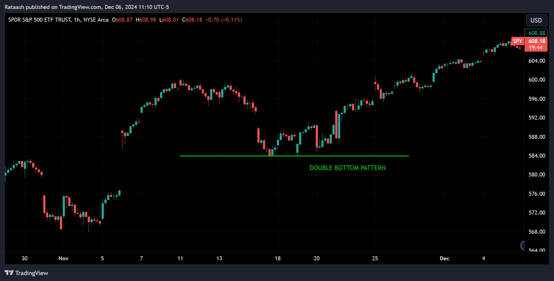
Task: Click the 30 date label on time axis
Action: pyautogui.click(x=25, y=258)
